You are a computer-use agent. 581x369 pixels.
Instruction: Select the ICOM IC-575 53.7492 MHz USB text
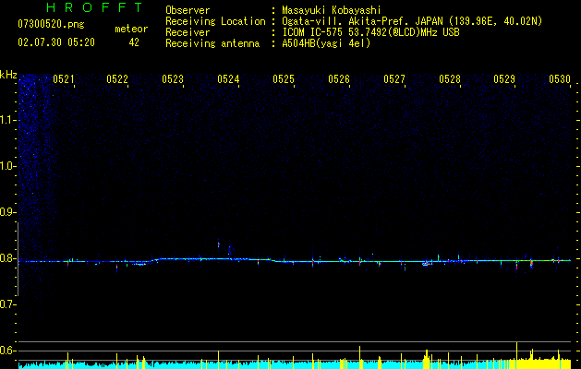coord(370,32)
